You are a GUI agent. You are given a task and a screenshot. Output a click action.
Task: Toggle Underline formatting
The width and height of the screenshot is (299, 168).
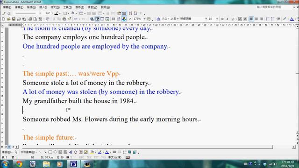(233, 19)
